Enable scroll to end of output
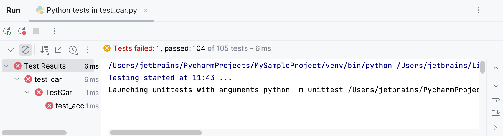 coord(496,113)
